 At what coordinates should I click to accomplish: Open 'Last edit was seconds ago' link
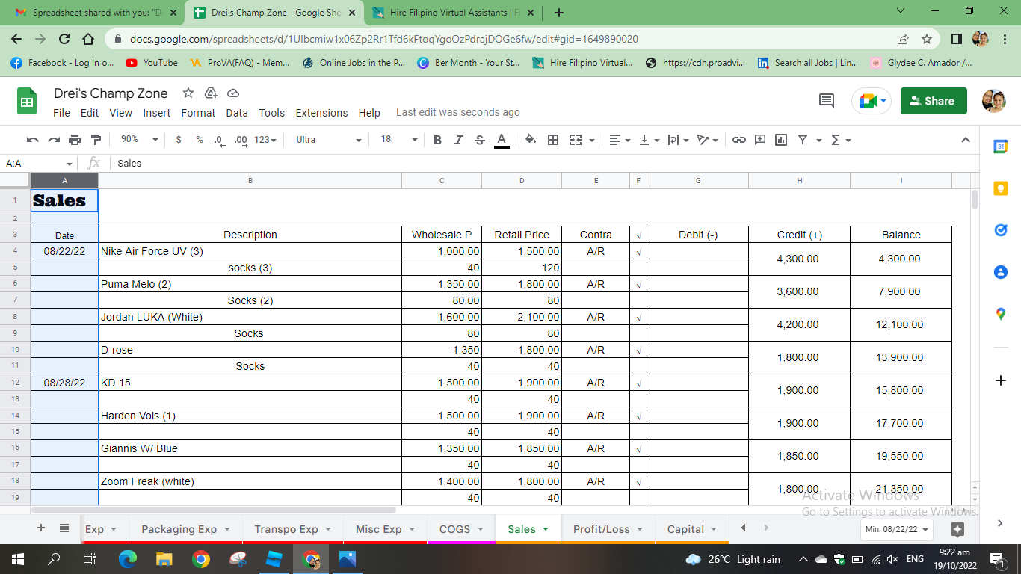(x=458, y=113)
